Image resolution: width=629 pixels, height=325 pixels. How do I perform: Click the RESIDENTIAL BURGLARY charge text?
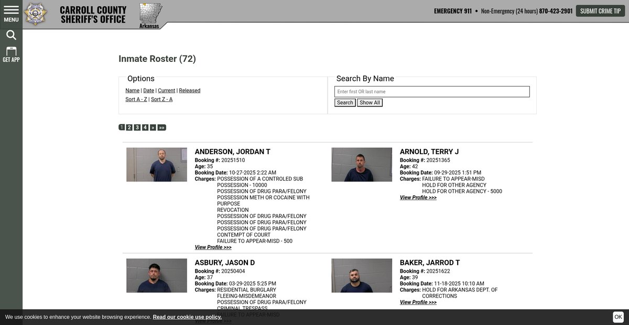[x=247, y=290]
